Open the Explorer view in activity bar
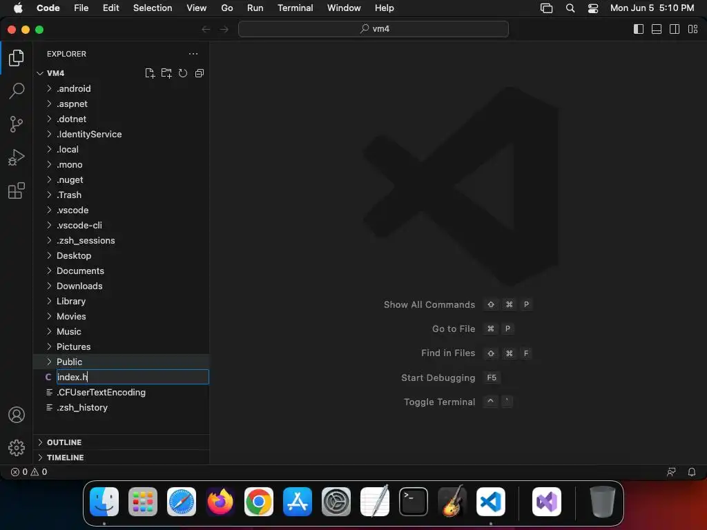This screenshot has width=707, height=530. click(17, 58)
